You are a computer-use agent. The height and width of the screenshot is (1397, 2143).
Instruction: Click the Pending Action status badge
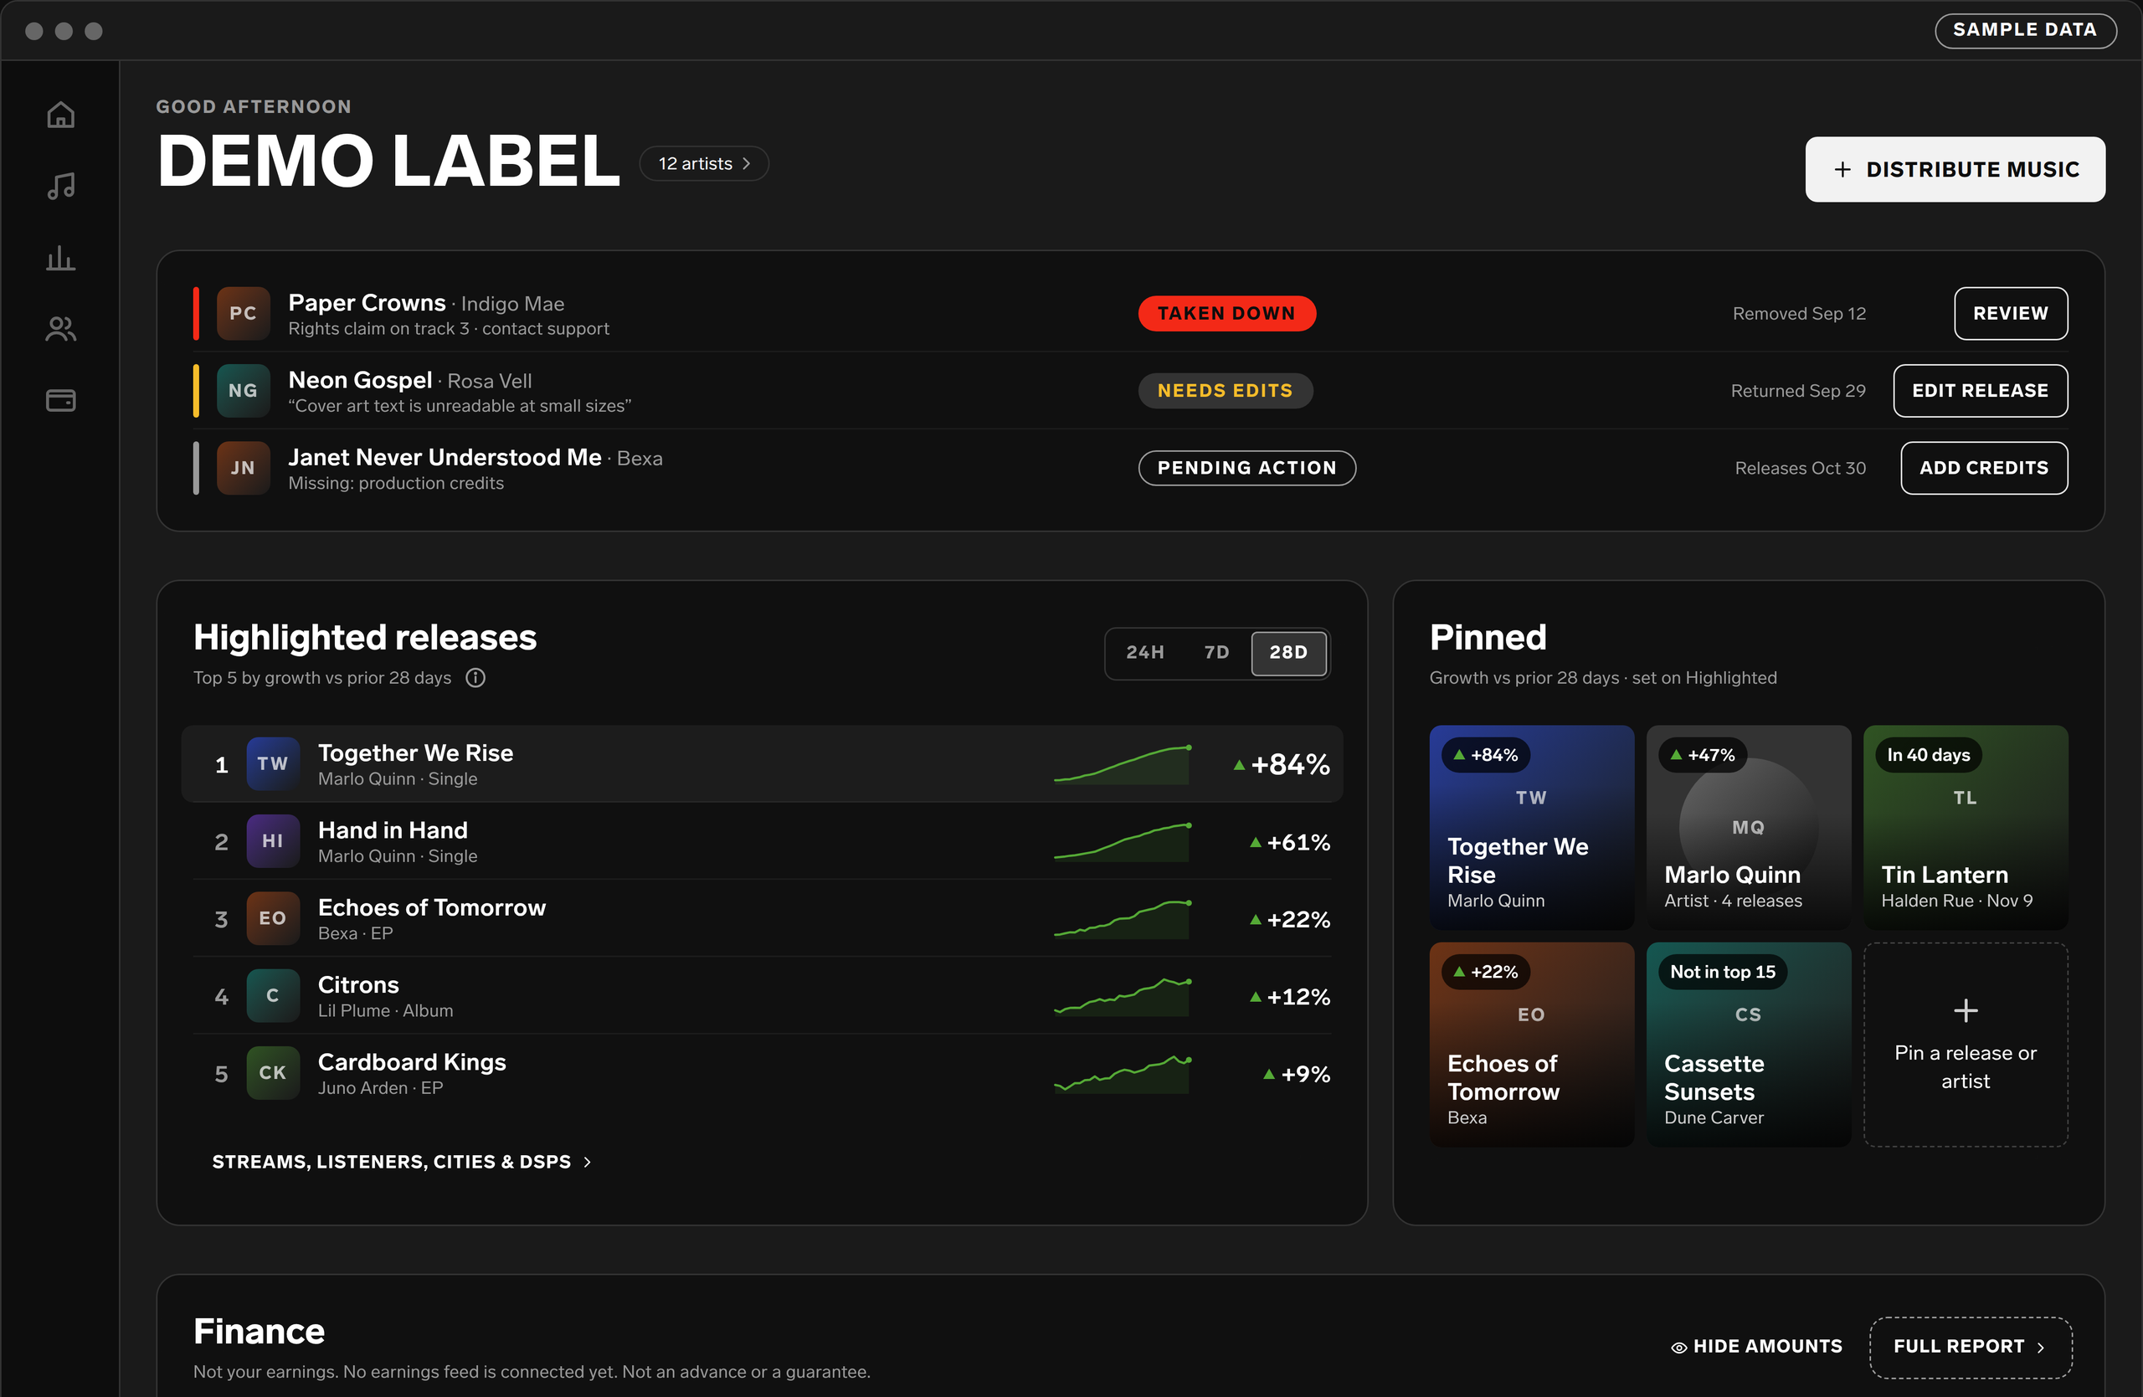click(x=1247, y=468)
